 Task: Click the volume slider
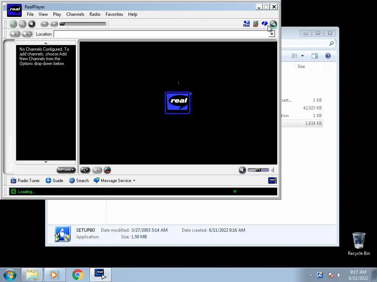click(258, 170)
